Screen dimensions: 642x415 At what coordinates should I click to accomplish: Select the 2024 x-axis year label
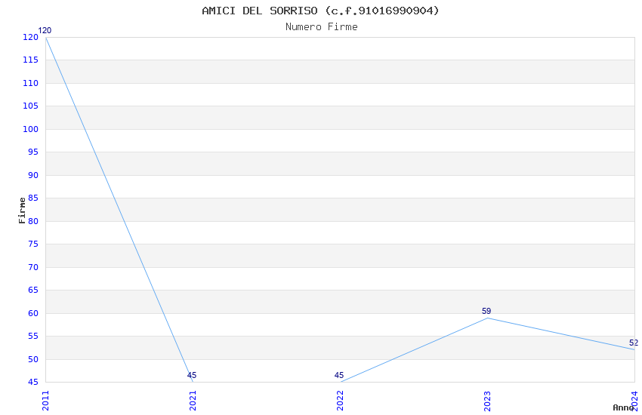point(634,401)
